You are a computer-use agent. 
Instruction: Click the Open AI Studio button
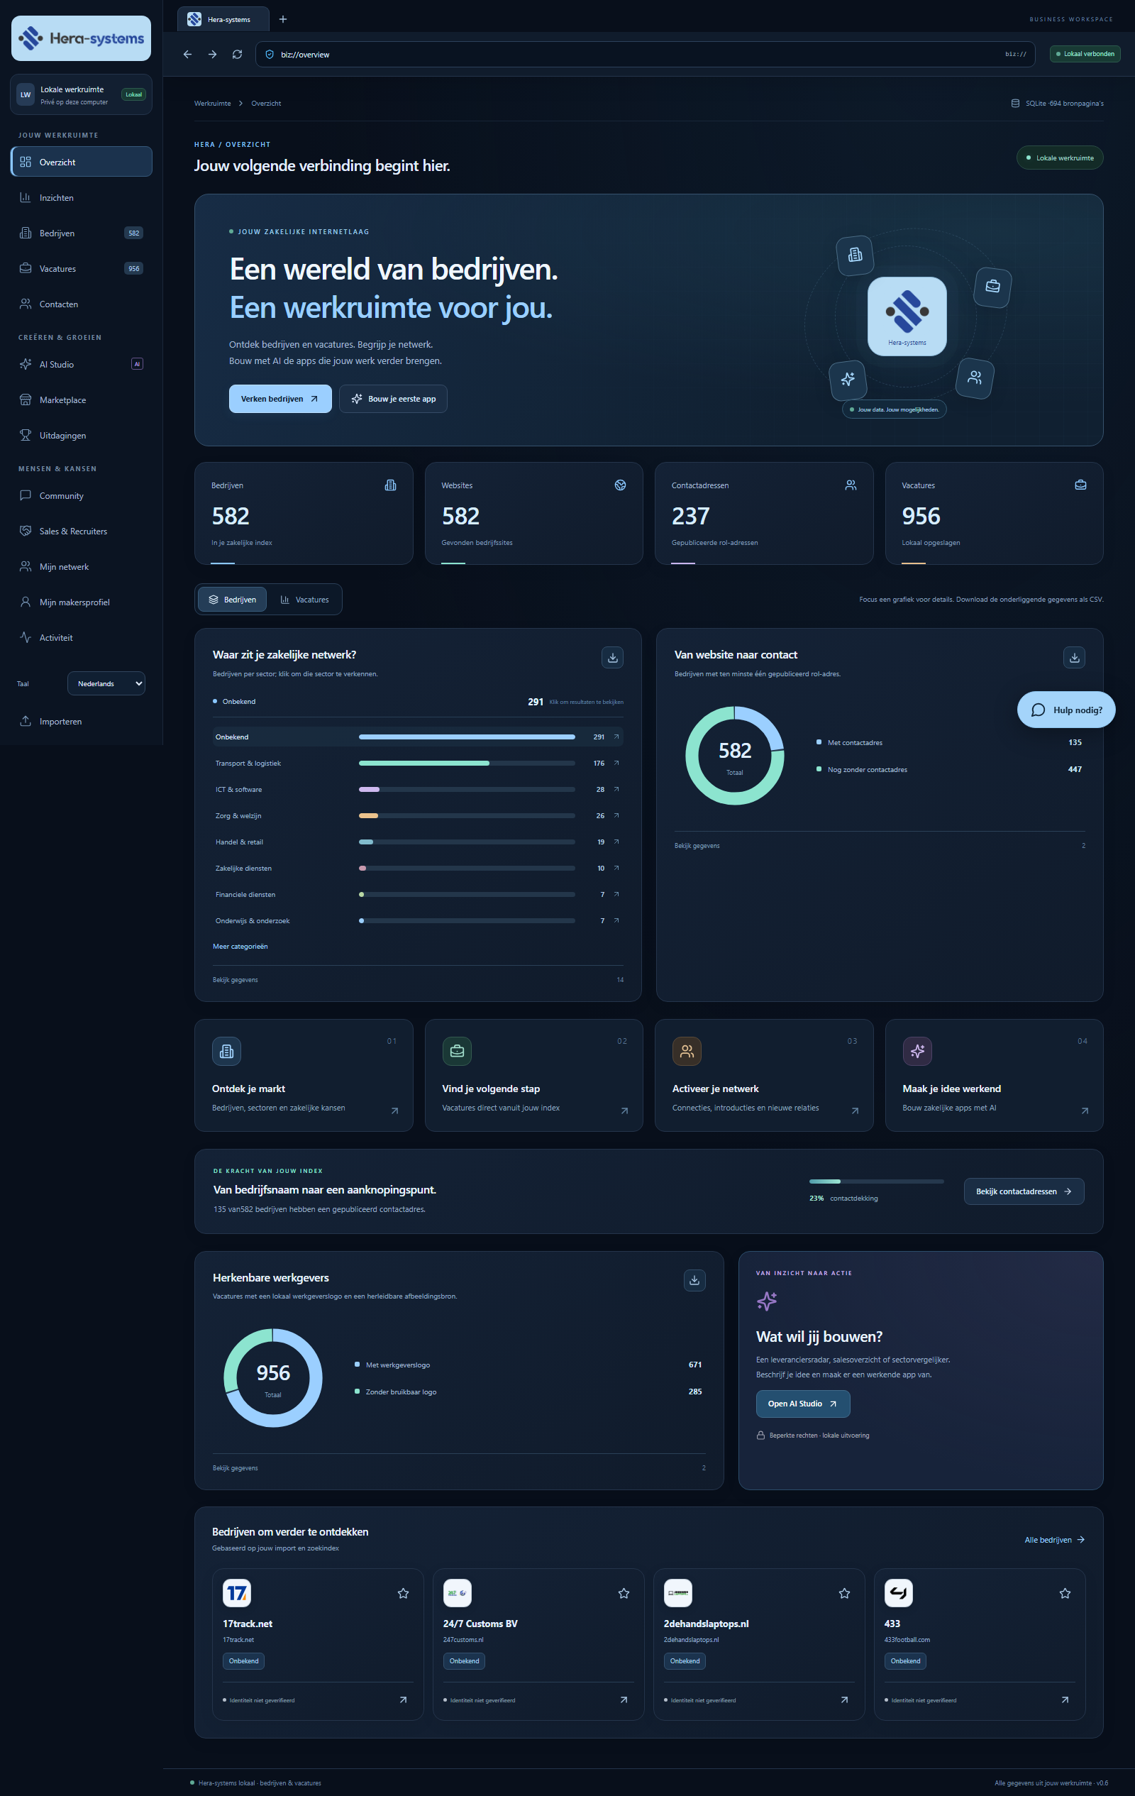coord(802,1404)
